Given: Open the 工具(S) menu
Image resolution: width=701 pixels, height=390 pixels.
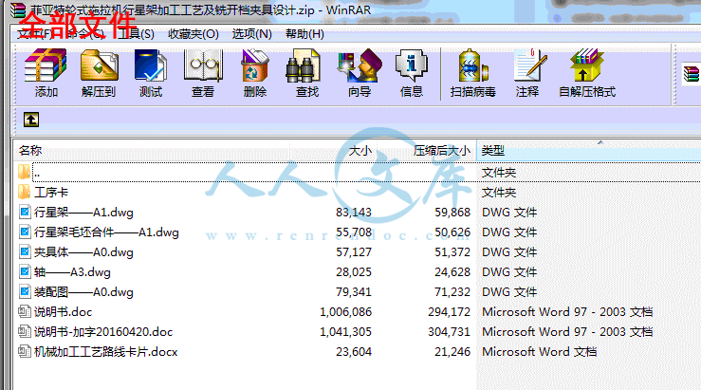Looking at the screenshot, I should click(137, 34).
